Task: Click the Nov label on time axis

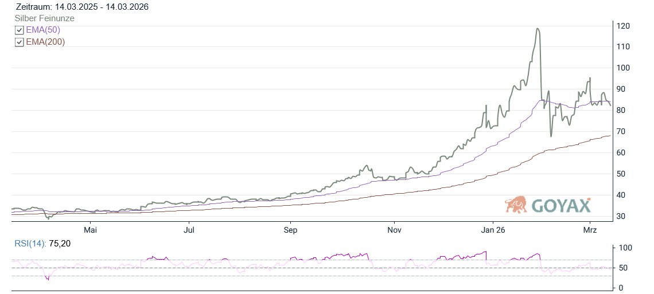Action: pos(394,230)
